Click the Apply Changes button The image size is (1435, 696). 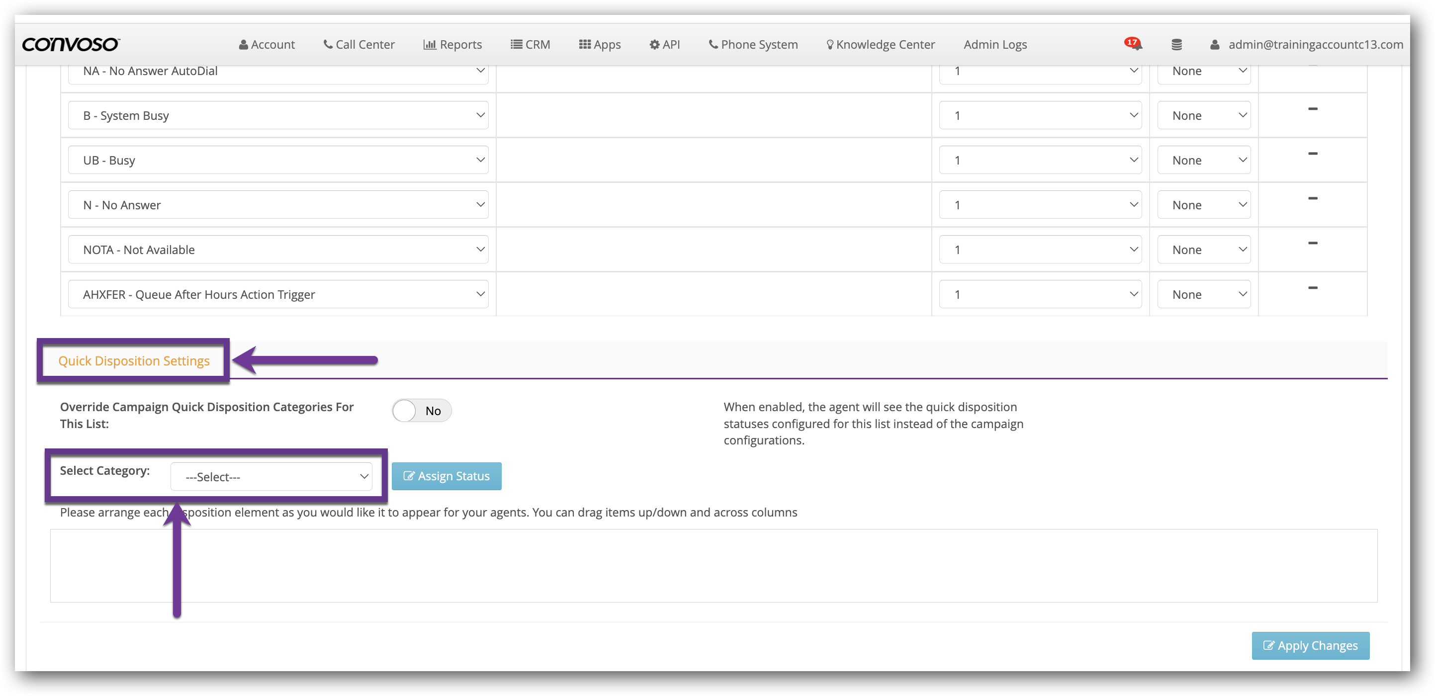1310,646
